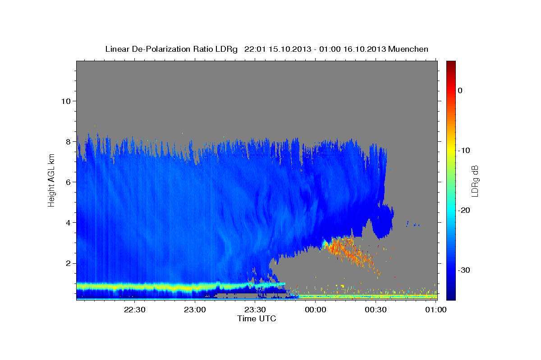Click the 'Time UTC' axis title
The height and width of the screenshot is (360, 541).
(257, 319)
